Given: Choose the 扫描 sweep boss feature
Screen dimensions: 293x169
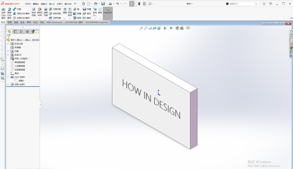Looking at the screenshot, I should click(17, 9).
